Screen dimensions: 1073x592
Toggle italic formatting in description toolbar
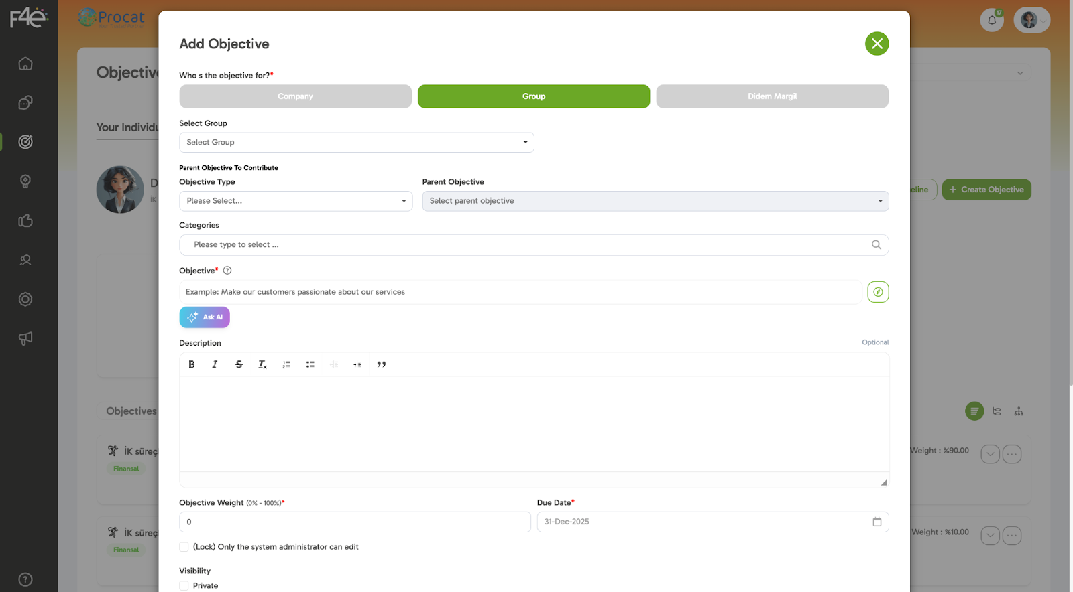215,364
